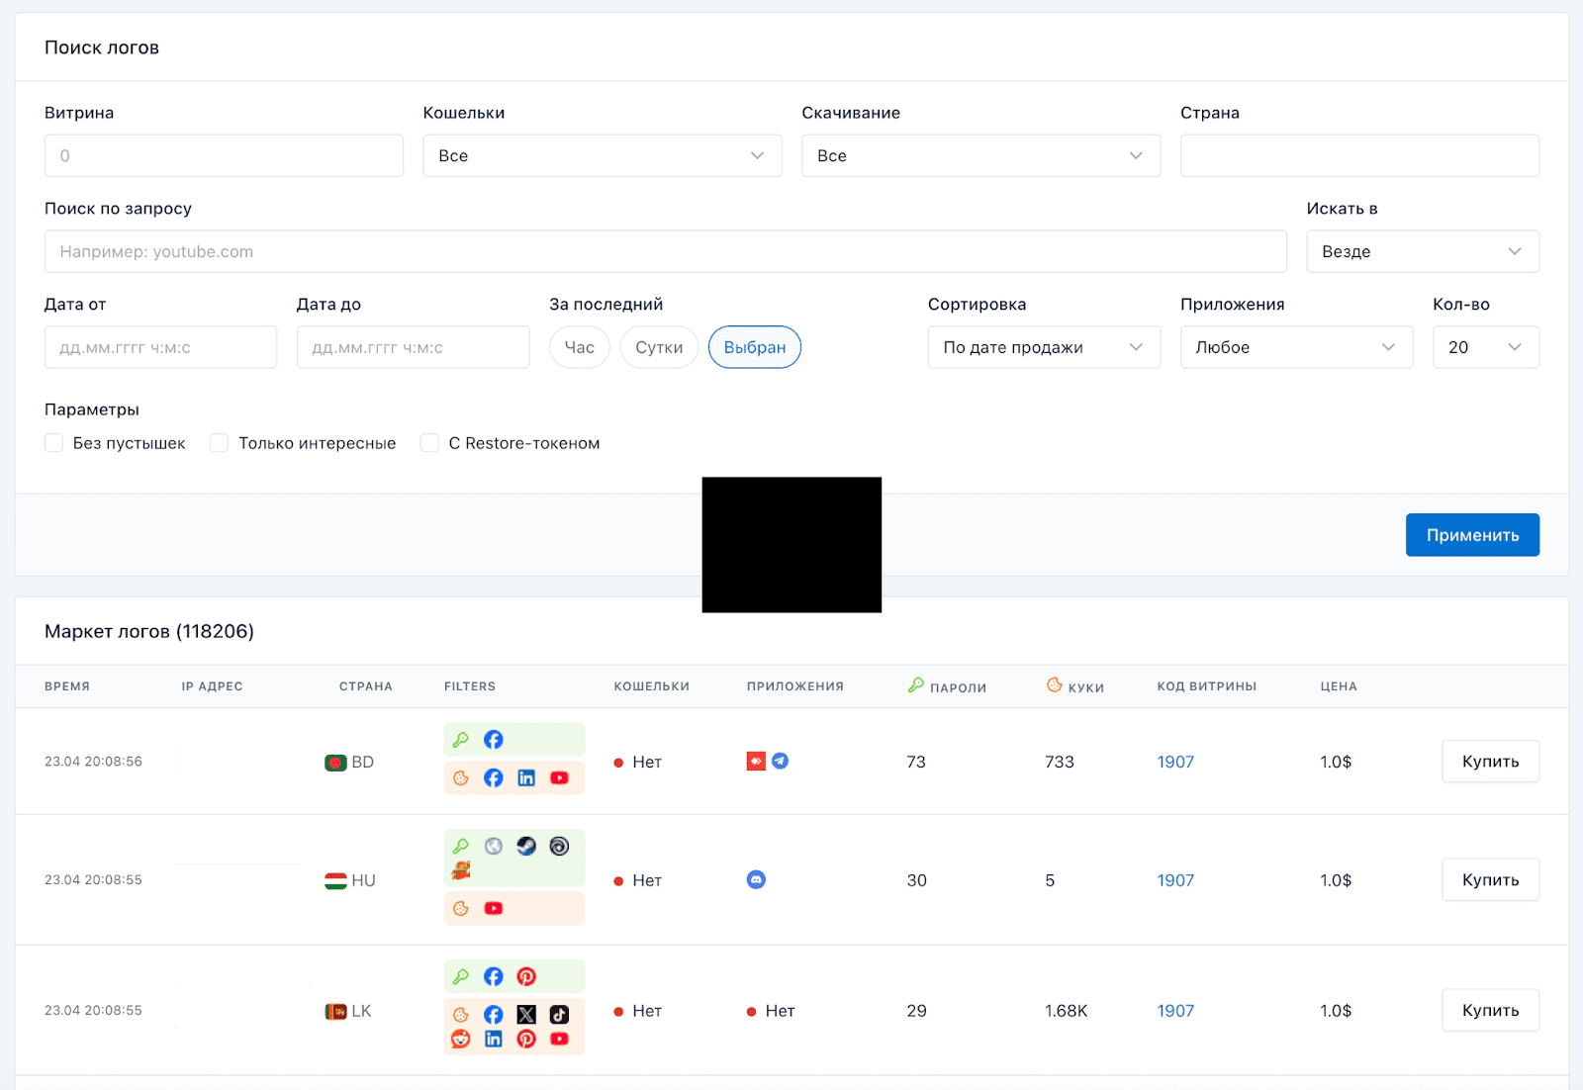Focus the "Поиск по запросу" search field
Viewport: 1583px width, 1090px height.
tap(665, 251)
